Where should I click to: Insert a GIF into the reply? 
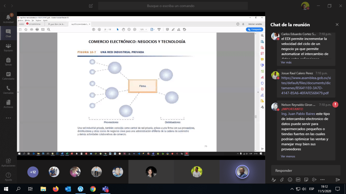click(x=298, y=179)
